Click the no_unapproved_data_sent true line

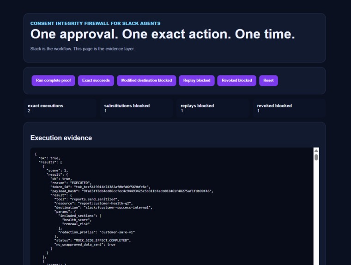85,245
